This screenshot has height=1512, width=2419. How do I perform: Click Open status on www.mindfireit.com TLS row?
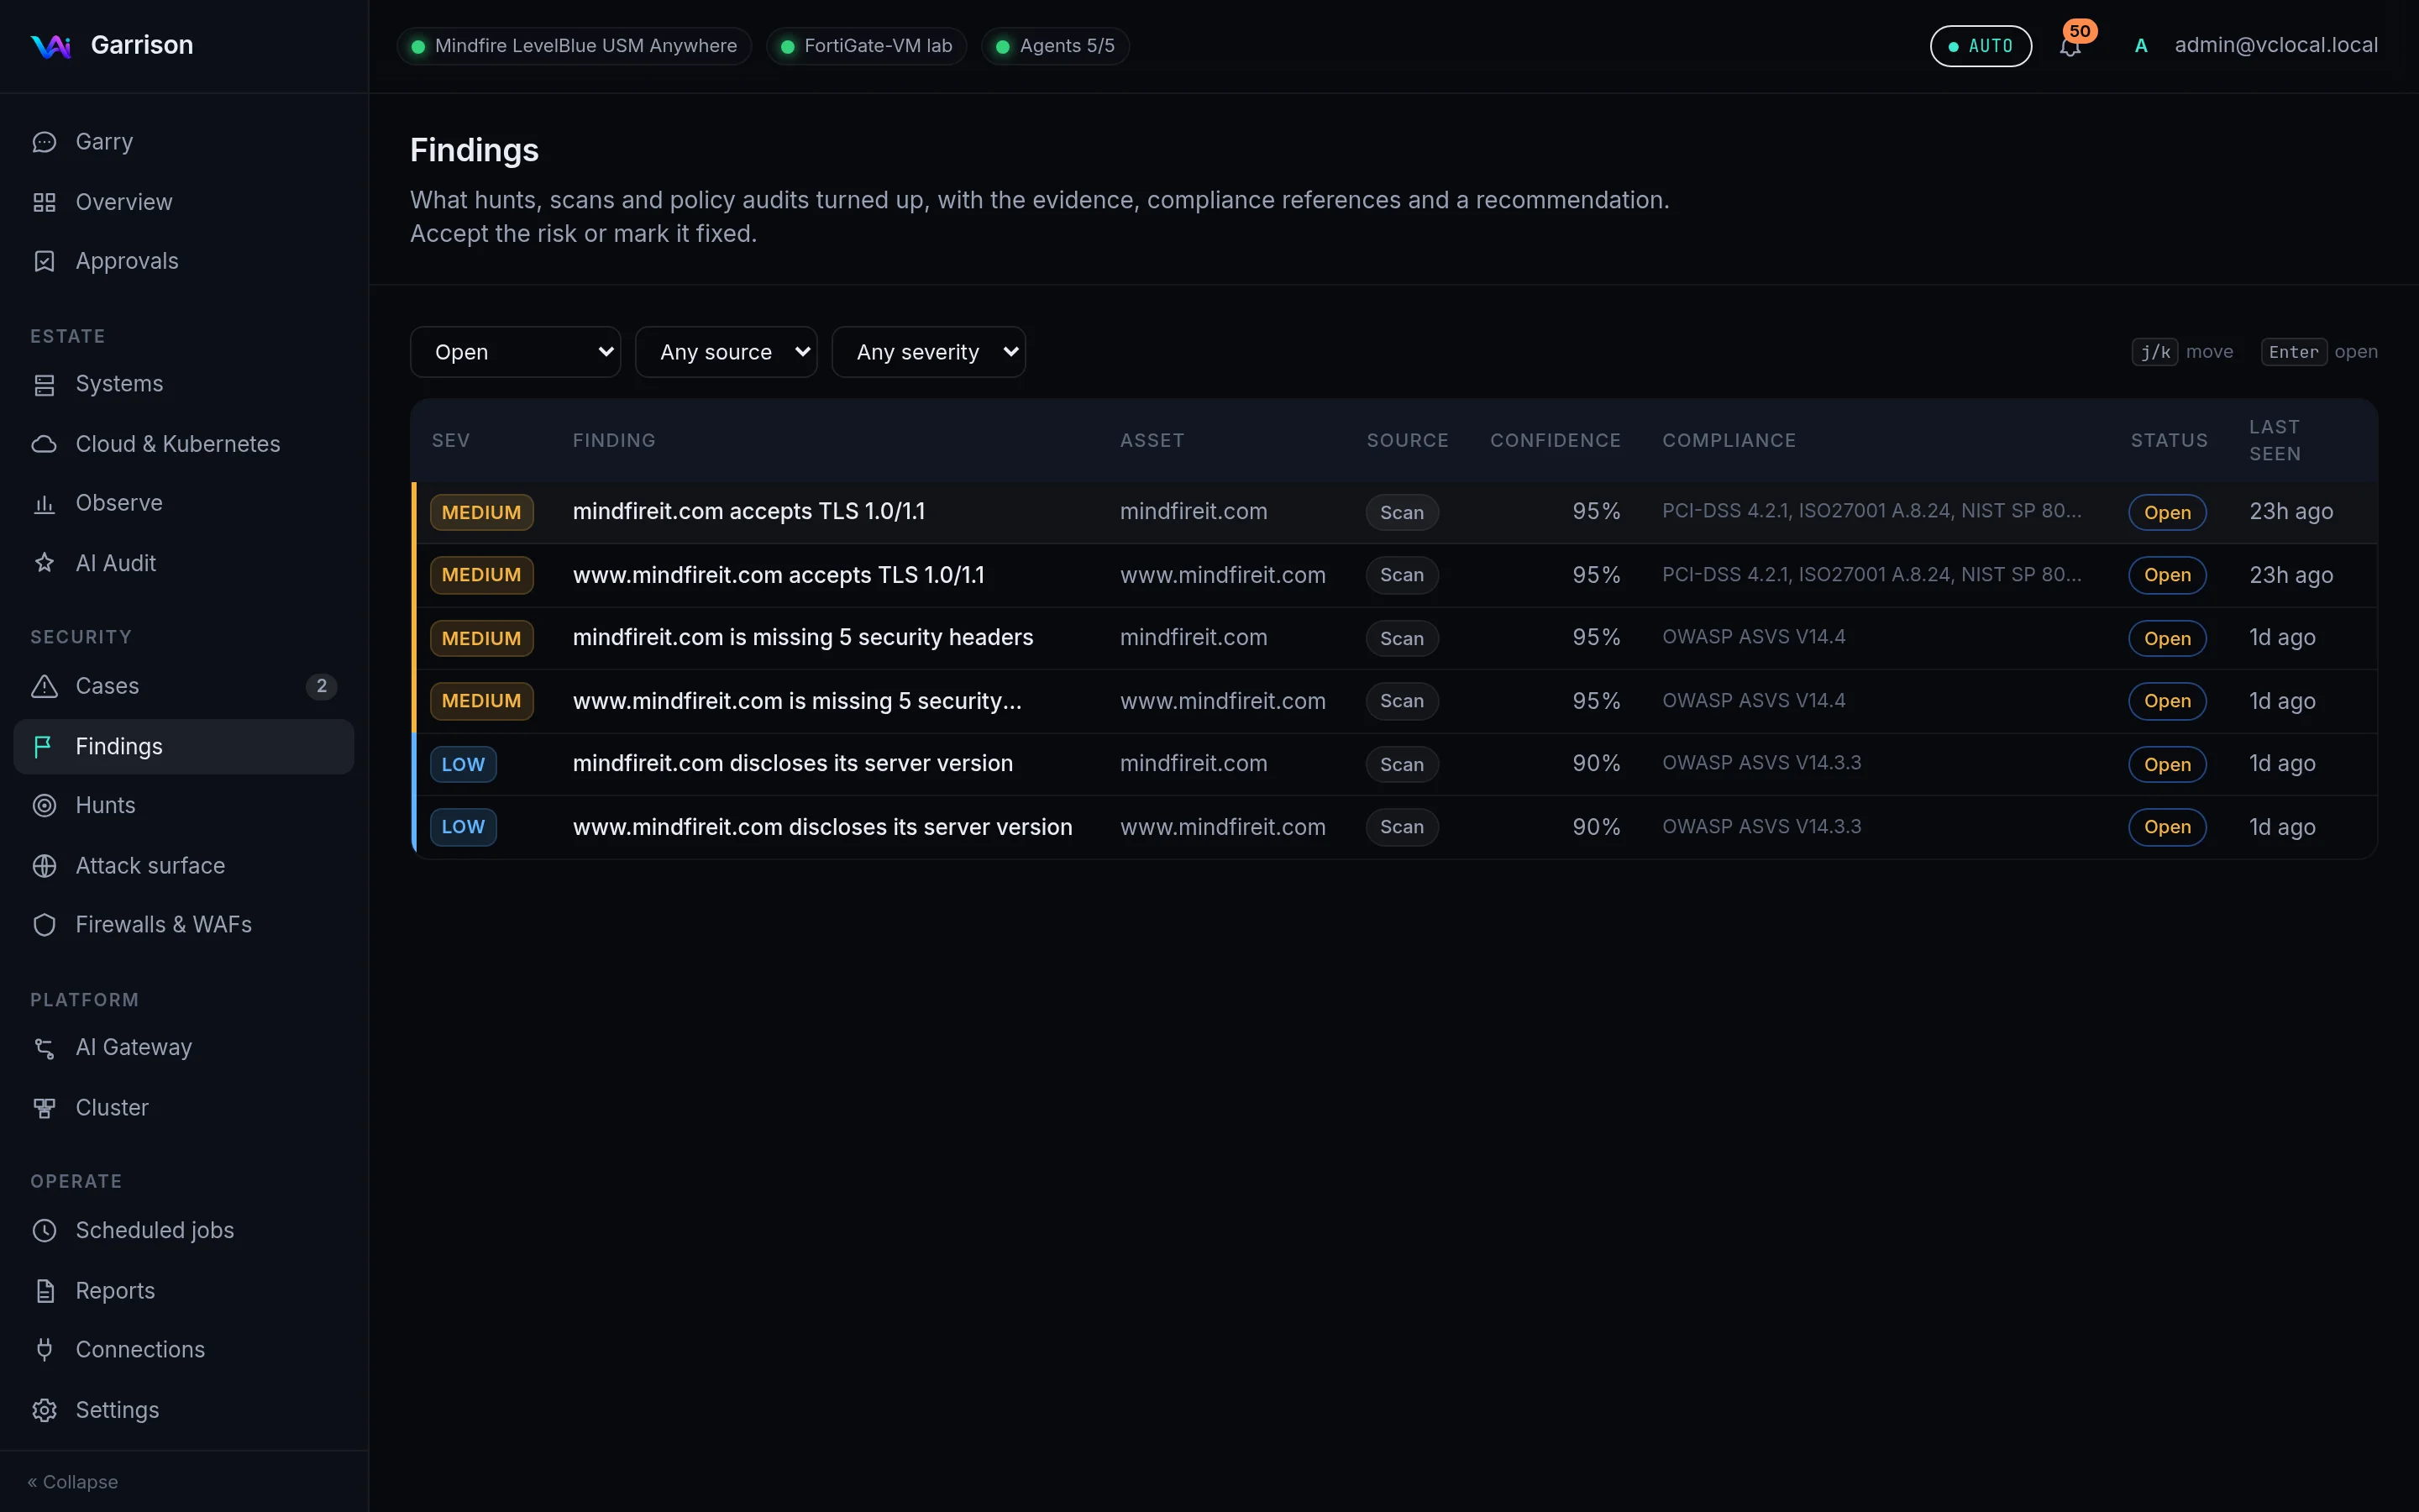click(x=2167, y=575)
